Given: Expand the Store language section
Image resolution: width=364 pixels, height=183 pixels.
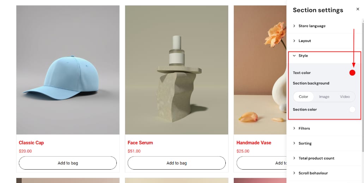Looking at the screenshot, I should point(324,26).
